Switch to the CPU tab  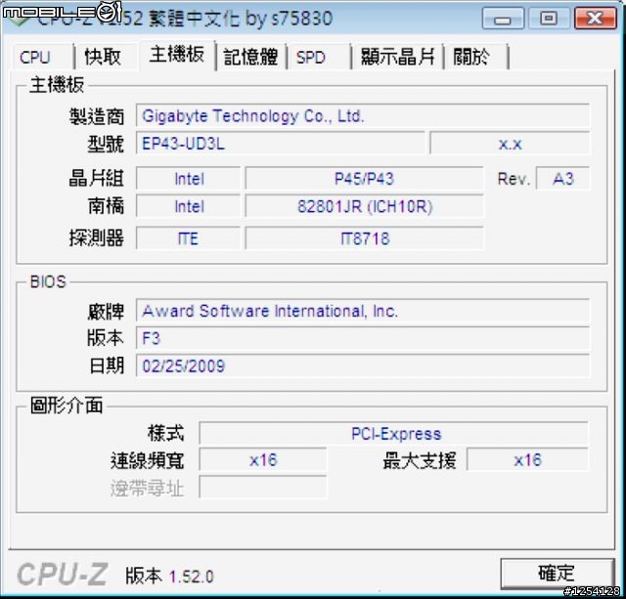(43, 57)
